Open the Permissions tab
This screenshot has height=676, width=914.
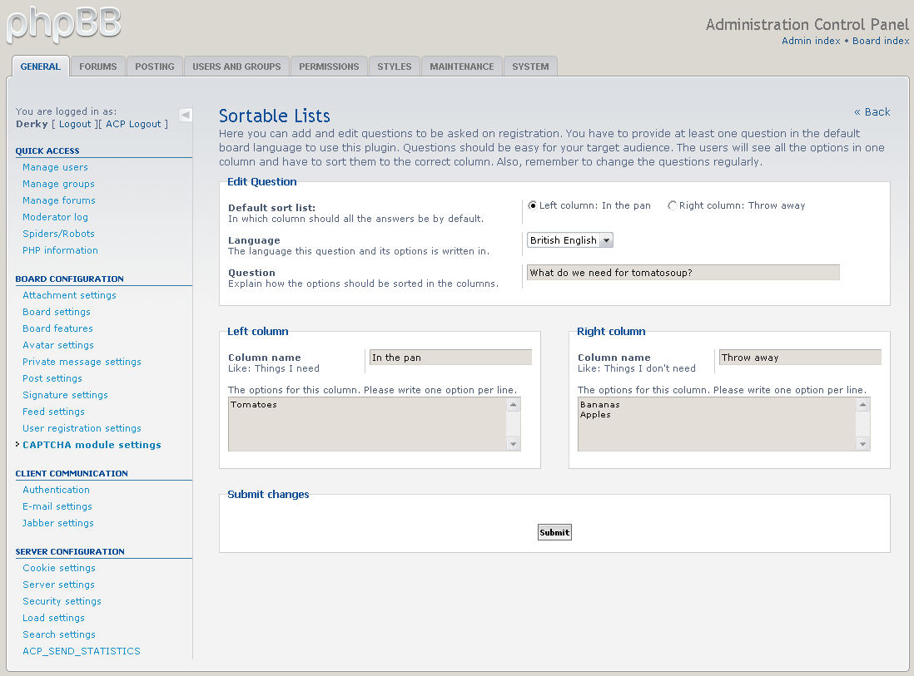point(329,67)
